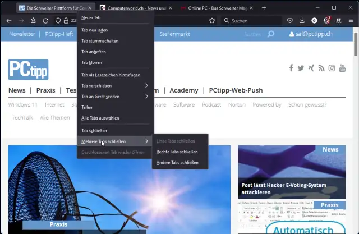Viewport: 359px width, 234px height.
Task: Open PCtipp Facebook page icon
Action: tap(291, 68)
